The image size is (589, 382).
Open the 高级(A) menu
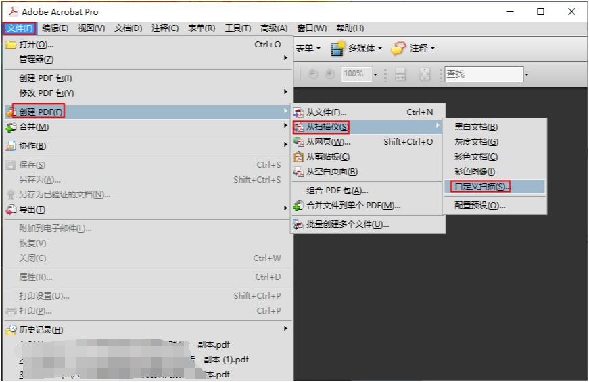[x=275, y=28]
